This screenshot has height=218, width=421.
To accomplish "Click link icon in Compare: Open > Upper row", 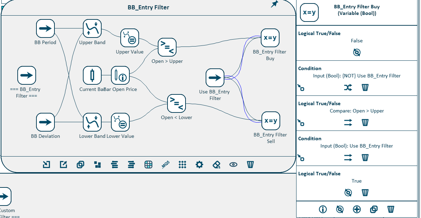I will 301,123.
